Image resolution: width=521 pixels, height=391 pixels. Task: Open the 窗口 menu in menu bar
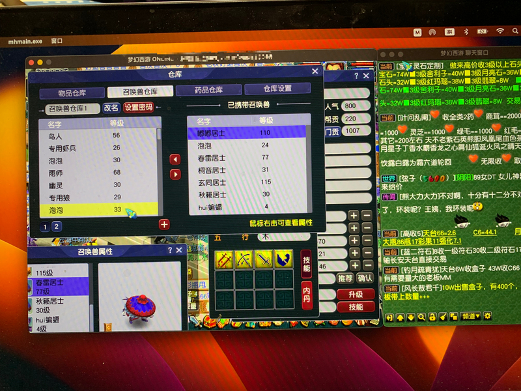coord(57,41)
